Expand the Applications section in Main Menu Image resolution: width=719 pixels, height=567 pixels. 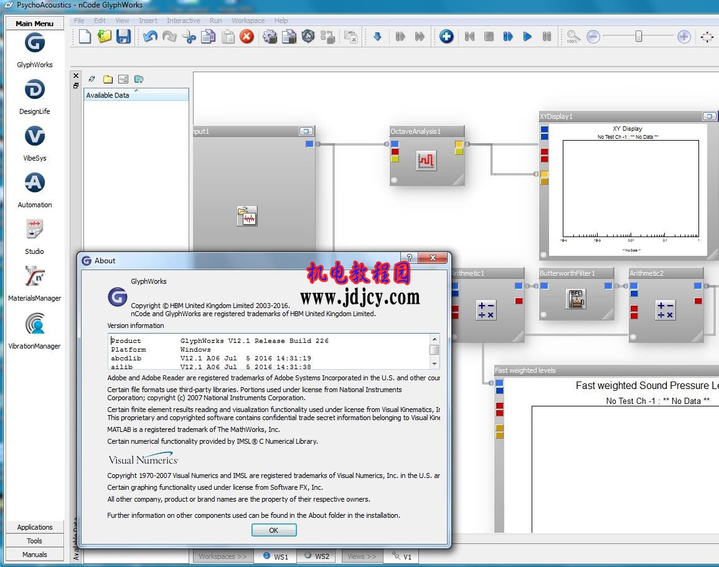(x=35, y=527)
